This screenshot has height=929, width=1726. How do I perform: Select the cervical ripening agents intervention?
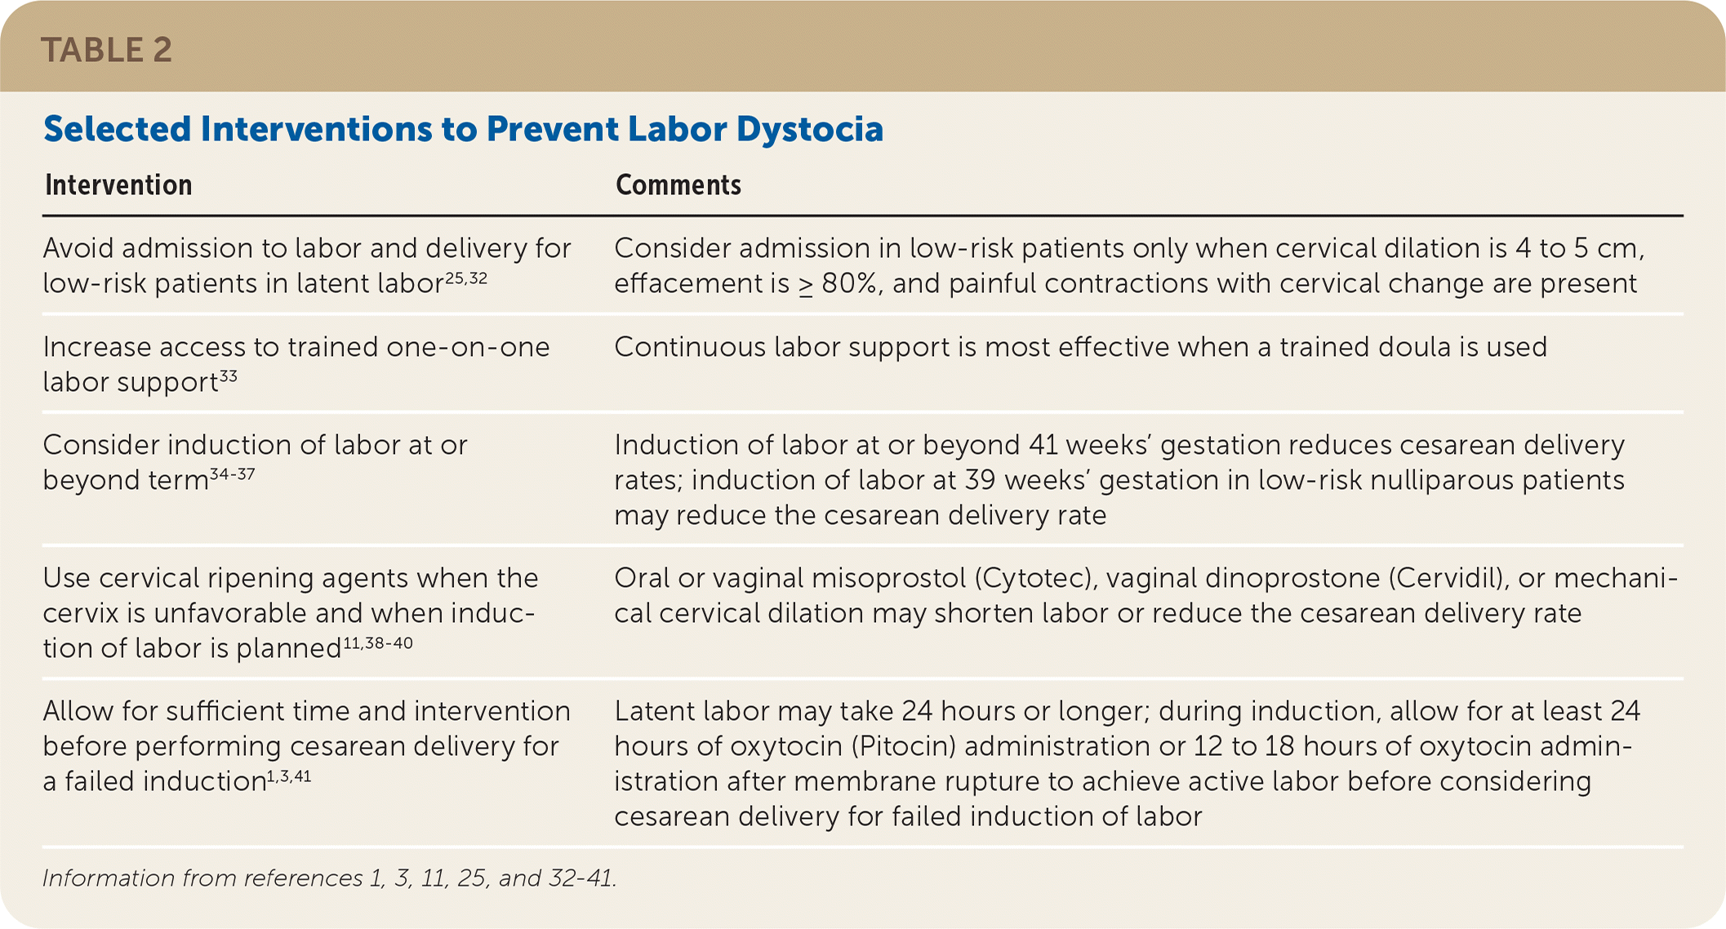point(290,612)
